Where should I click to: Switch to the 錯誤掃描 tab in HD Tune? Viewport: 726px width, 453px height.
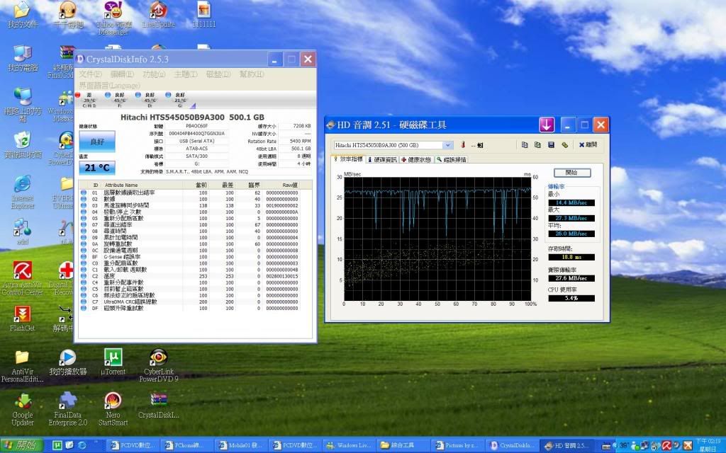point(452,159)
